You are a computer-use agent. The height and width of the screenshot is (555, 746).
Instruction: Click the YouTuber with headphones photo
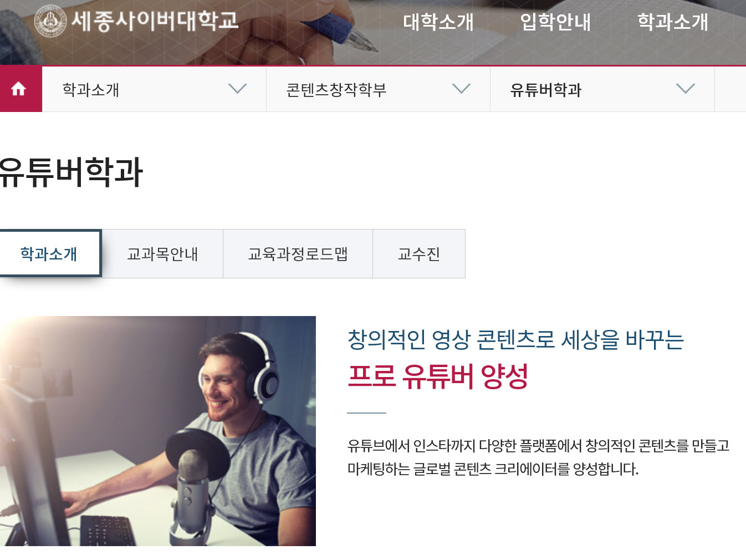coord(157,431)
